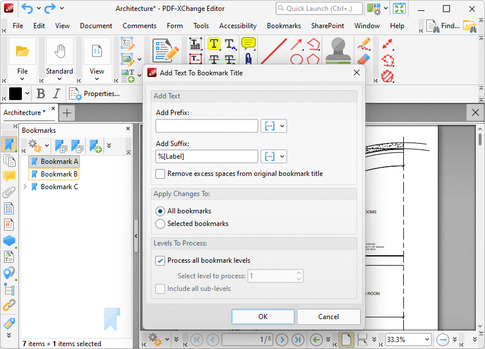Open the Stamp tool
Screen dimensions: 485x349
click(x=338, y=51)
